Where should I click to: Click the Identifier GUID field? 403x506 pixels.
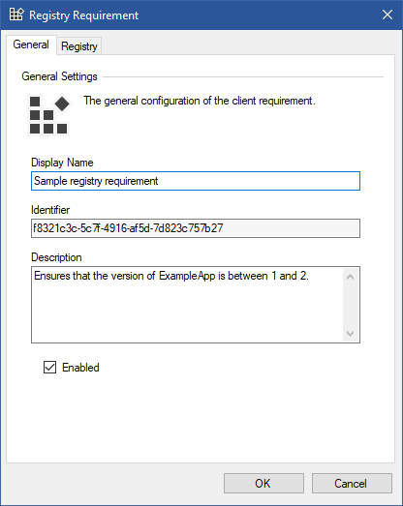(x=196, y=228)
